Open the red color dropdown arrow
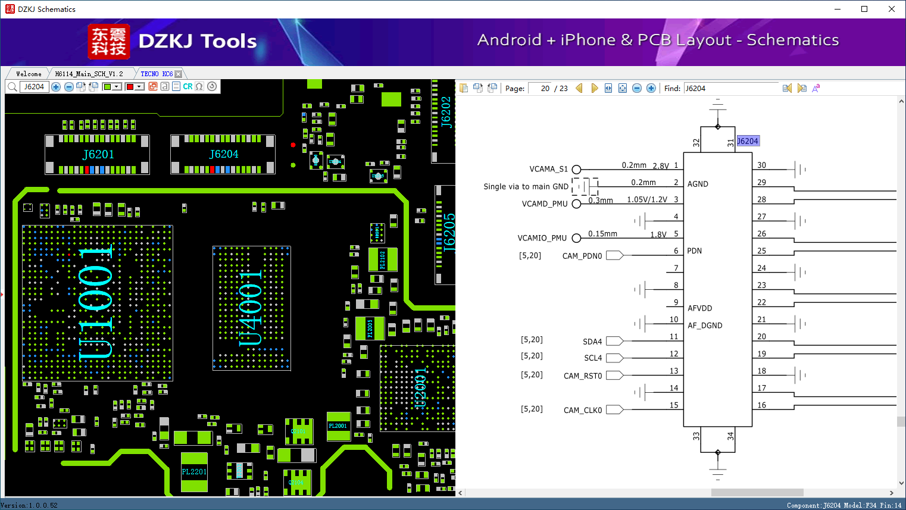This screenshot has height=510, width=906. pyautogui.click(x=139, y=87)
